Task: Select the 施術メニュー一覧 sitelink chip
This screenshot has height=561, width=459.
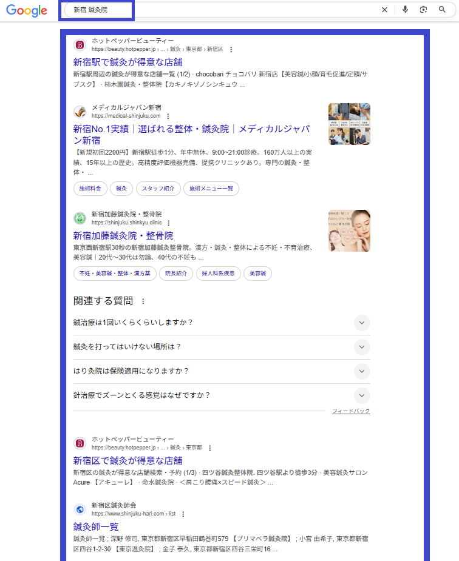Action: 211,189
